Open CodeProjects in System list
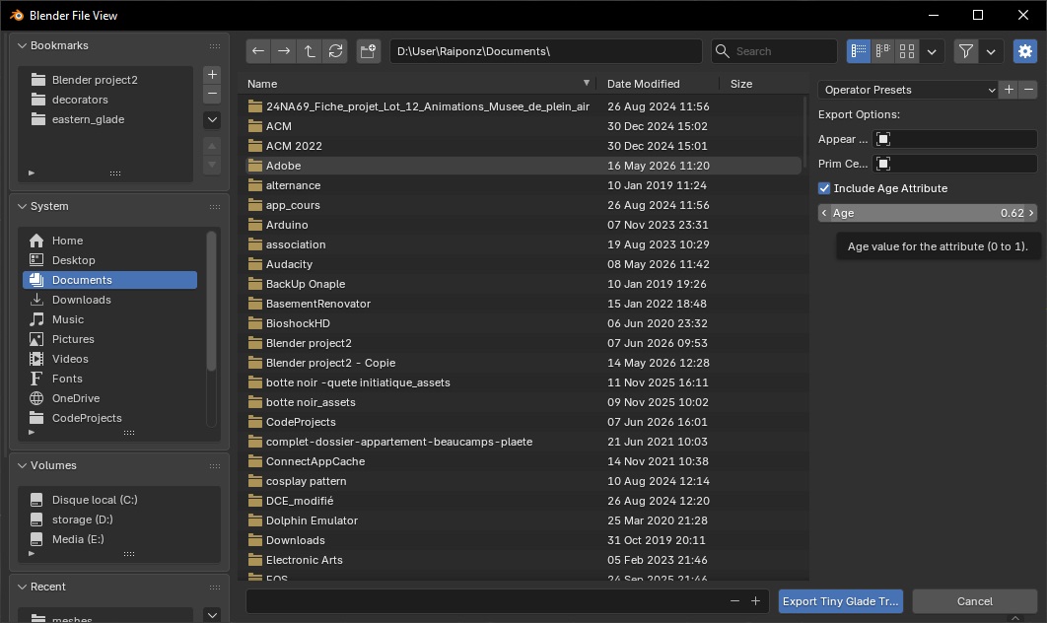This screenshot has height=623, width=1047. pos(110,418)
